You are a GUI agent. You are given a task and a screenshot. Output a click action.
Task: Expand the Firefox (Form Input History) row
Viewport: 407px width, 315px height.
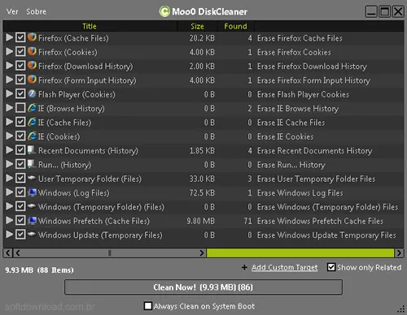(10, 80)
